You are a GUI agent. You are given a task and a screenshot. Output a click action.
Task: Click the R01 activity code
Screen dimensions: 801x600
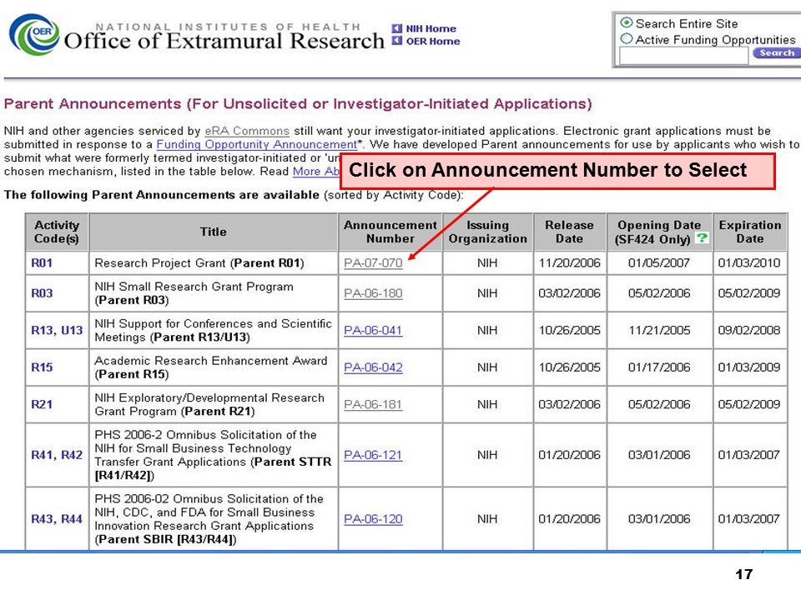[42, 262]
